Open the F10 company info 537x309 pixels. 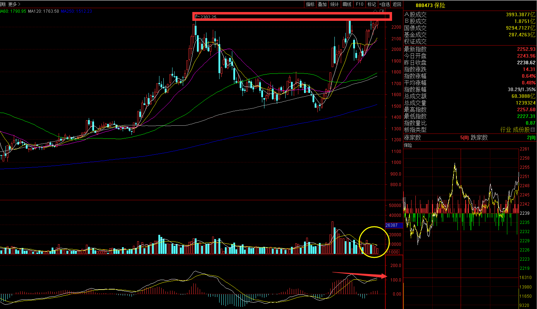[360, 4]
